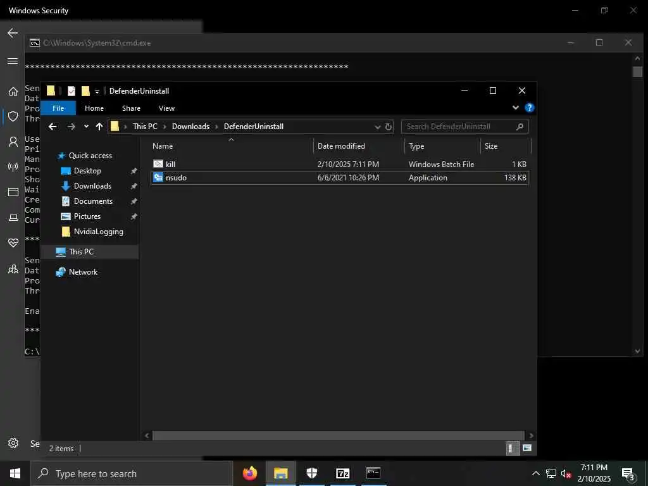Open Firewall & network protection icon
Viewport: 648px width, 486px height.
(13, 167)
